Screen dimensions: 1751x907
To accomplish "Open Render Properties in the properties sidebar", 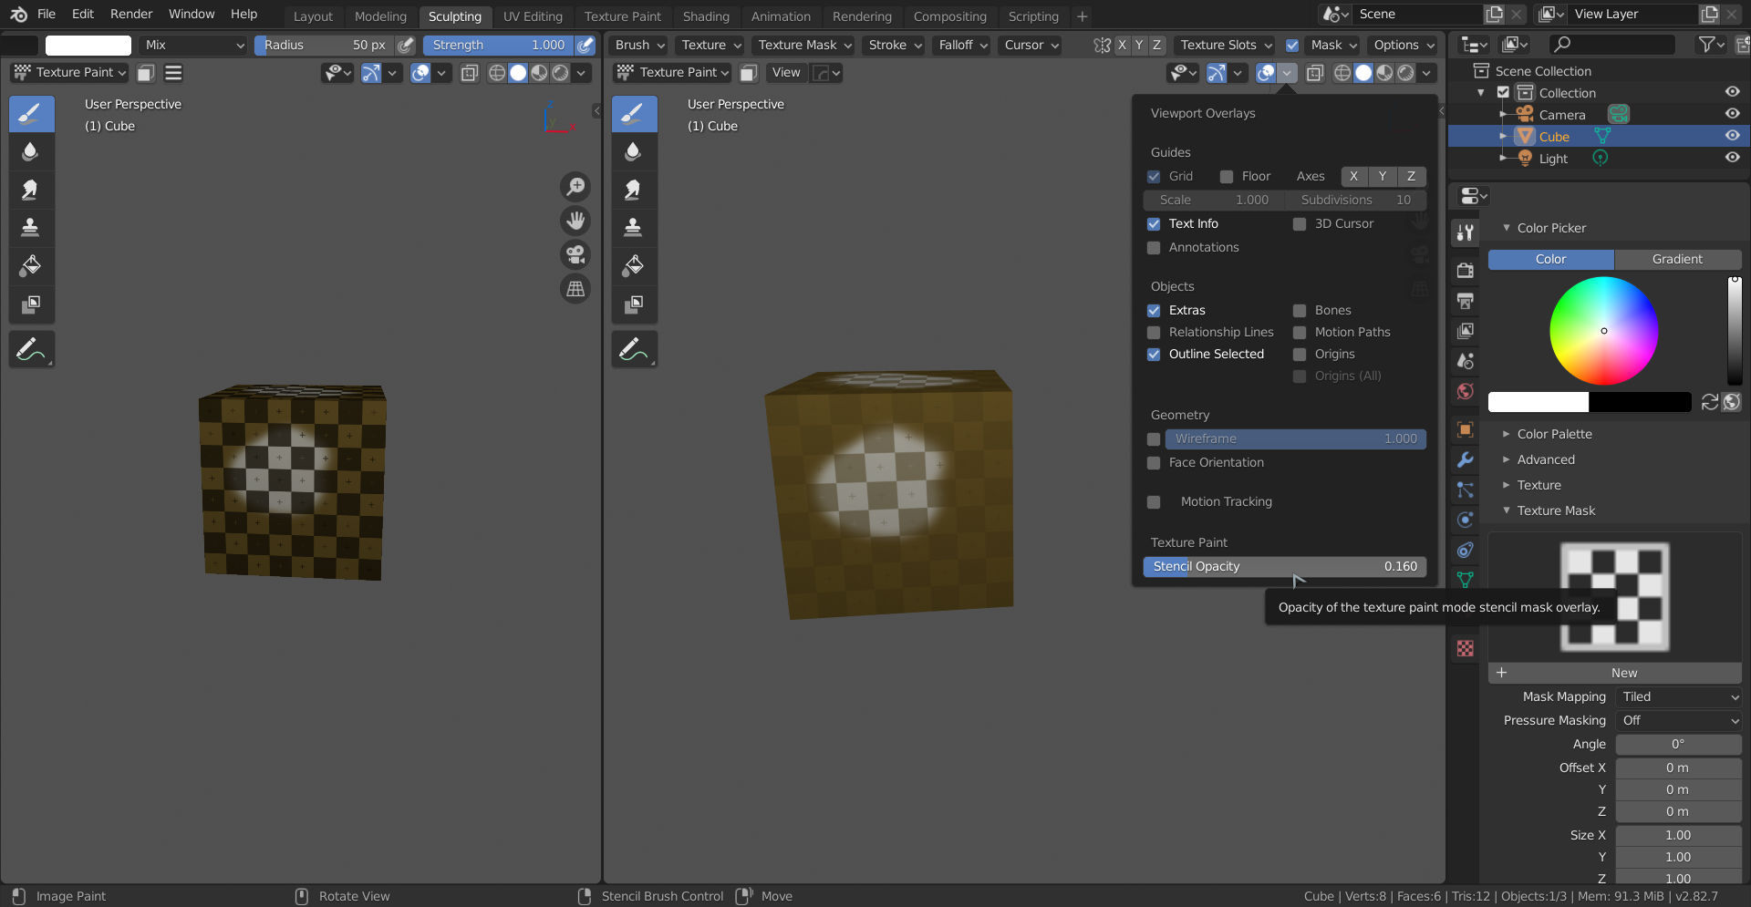I will [x=1466, y=270].
